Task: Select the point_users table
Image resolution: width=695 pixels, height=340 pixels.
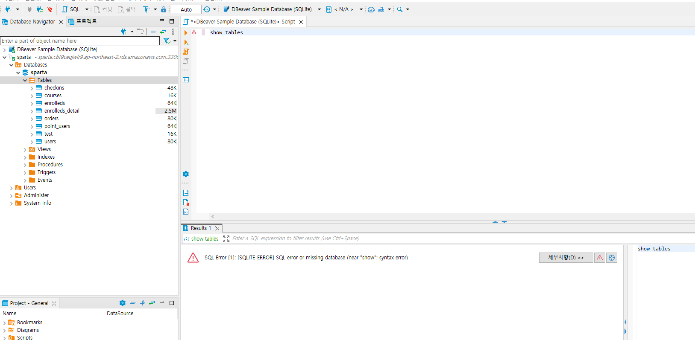Action: [57, 126]
